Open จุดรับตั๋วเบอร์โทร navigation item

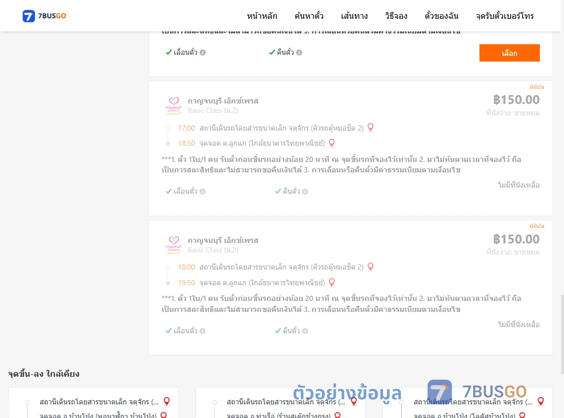pyautogui.click(x=504, y=16)
